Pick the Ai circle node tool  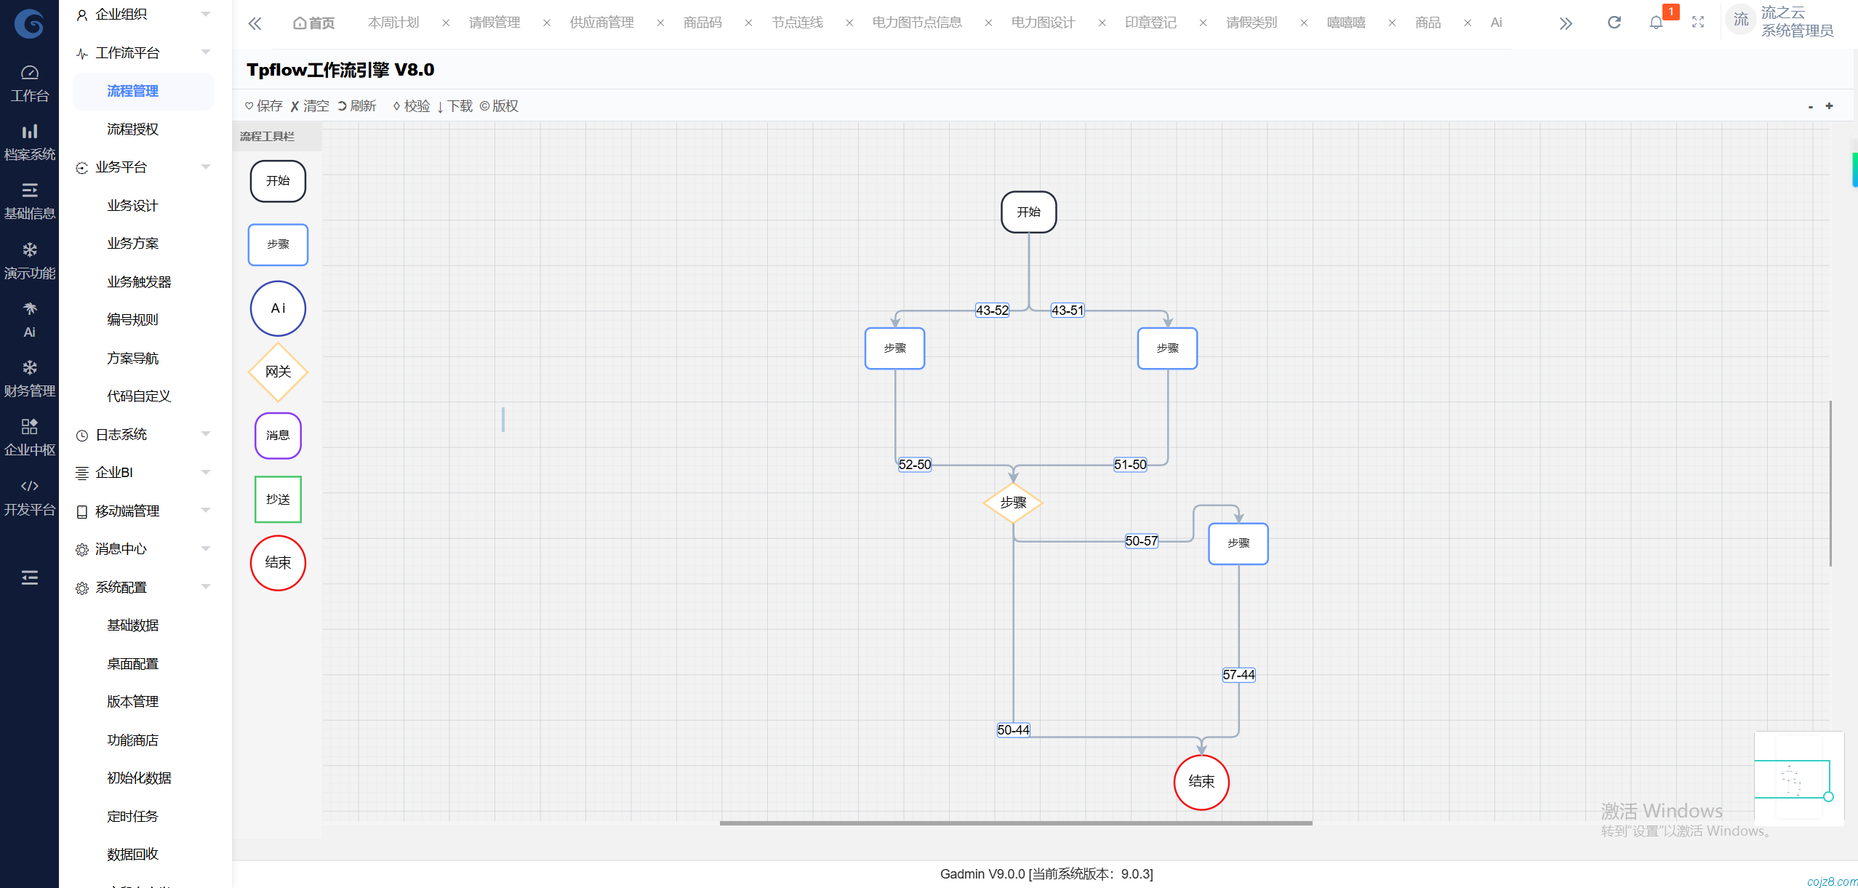(x=278, y=308)
